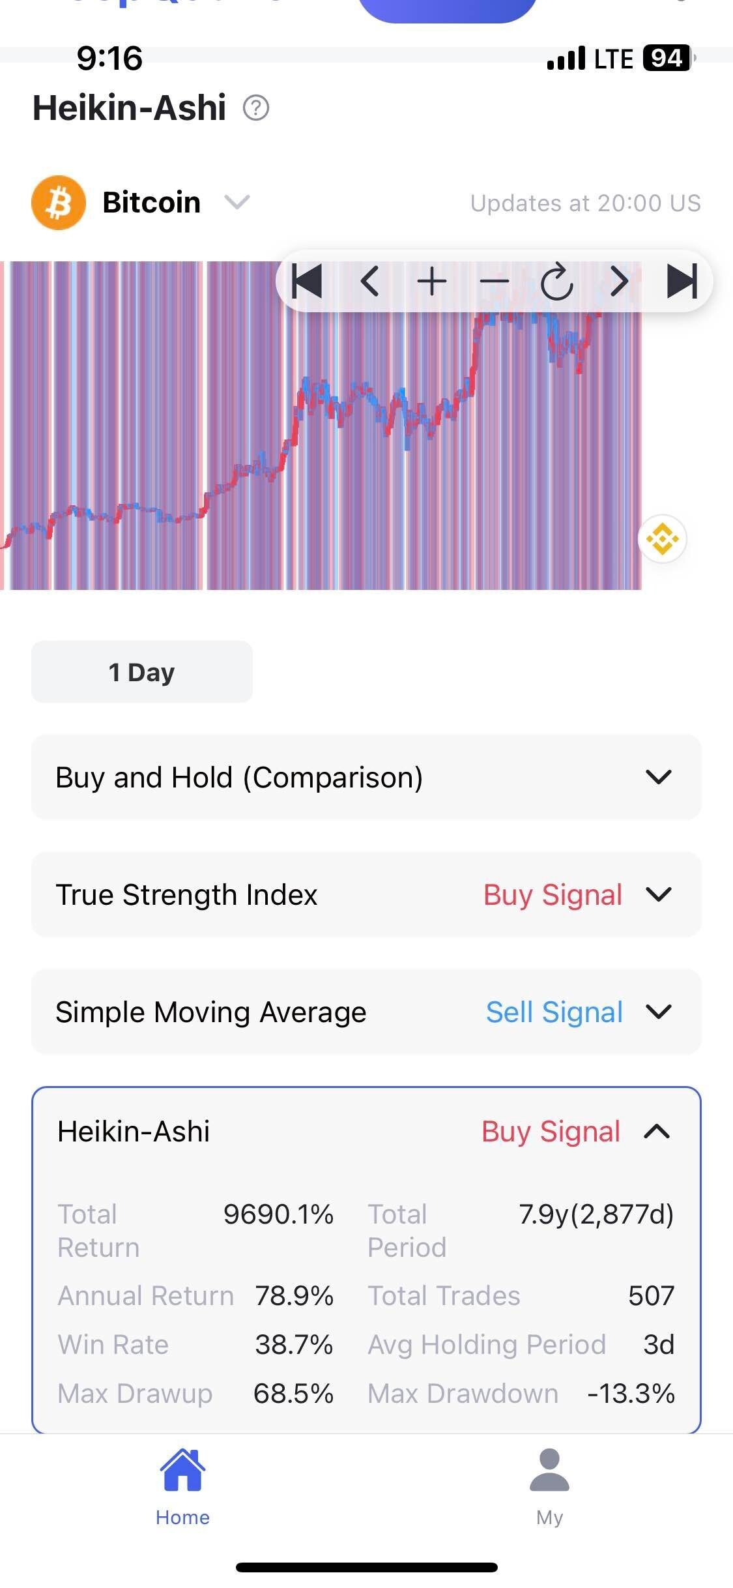Jump to chart end with skip-forward icon
The image size is (733, 1588).
coord(682,282)
